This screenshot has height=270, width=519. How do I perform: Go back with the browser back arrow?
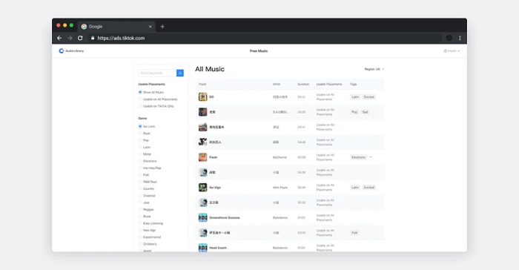(59, 38)
